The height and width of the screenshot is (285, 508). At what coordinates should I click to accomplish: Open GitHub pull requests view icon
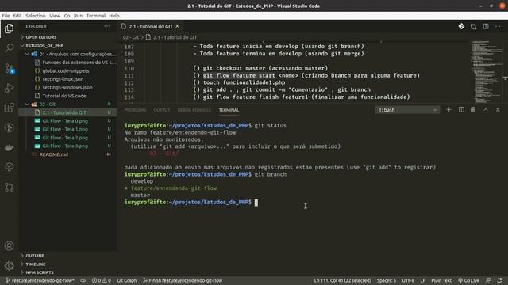(x=9, y=187)
